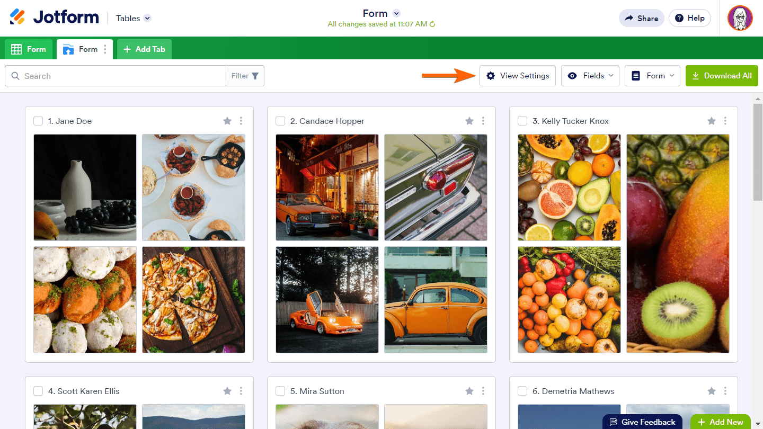The image size is (763, 429).
Task: Star the Kelly Tucker Knox card
Action: coord(712,121)
